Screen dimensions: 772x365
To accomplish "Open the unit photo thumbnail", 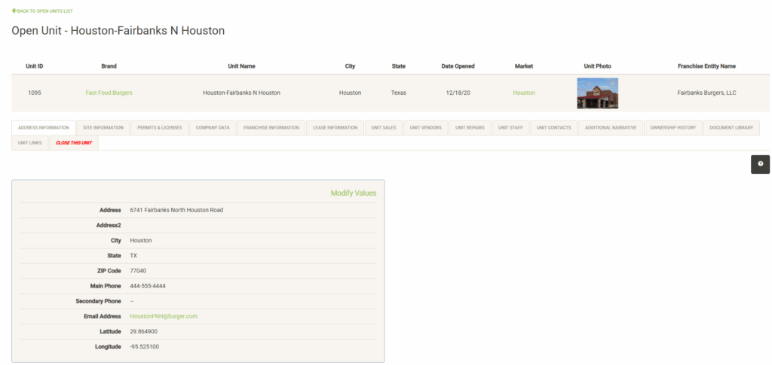I will pyautogui.click(x=597, y=93).
